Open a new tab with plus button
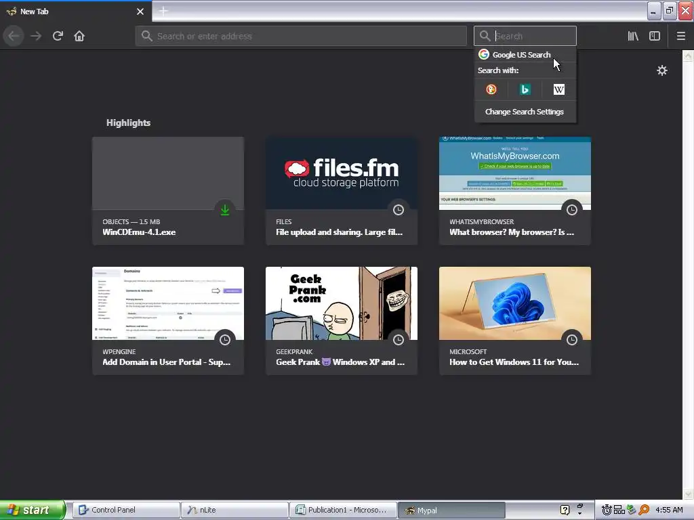The height and width of the screenshot is (520, 694). (x=163, y=11)
